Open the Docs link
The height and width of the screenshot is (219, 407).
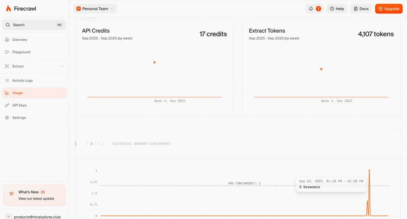point(360,9)
